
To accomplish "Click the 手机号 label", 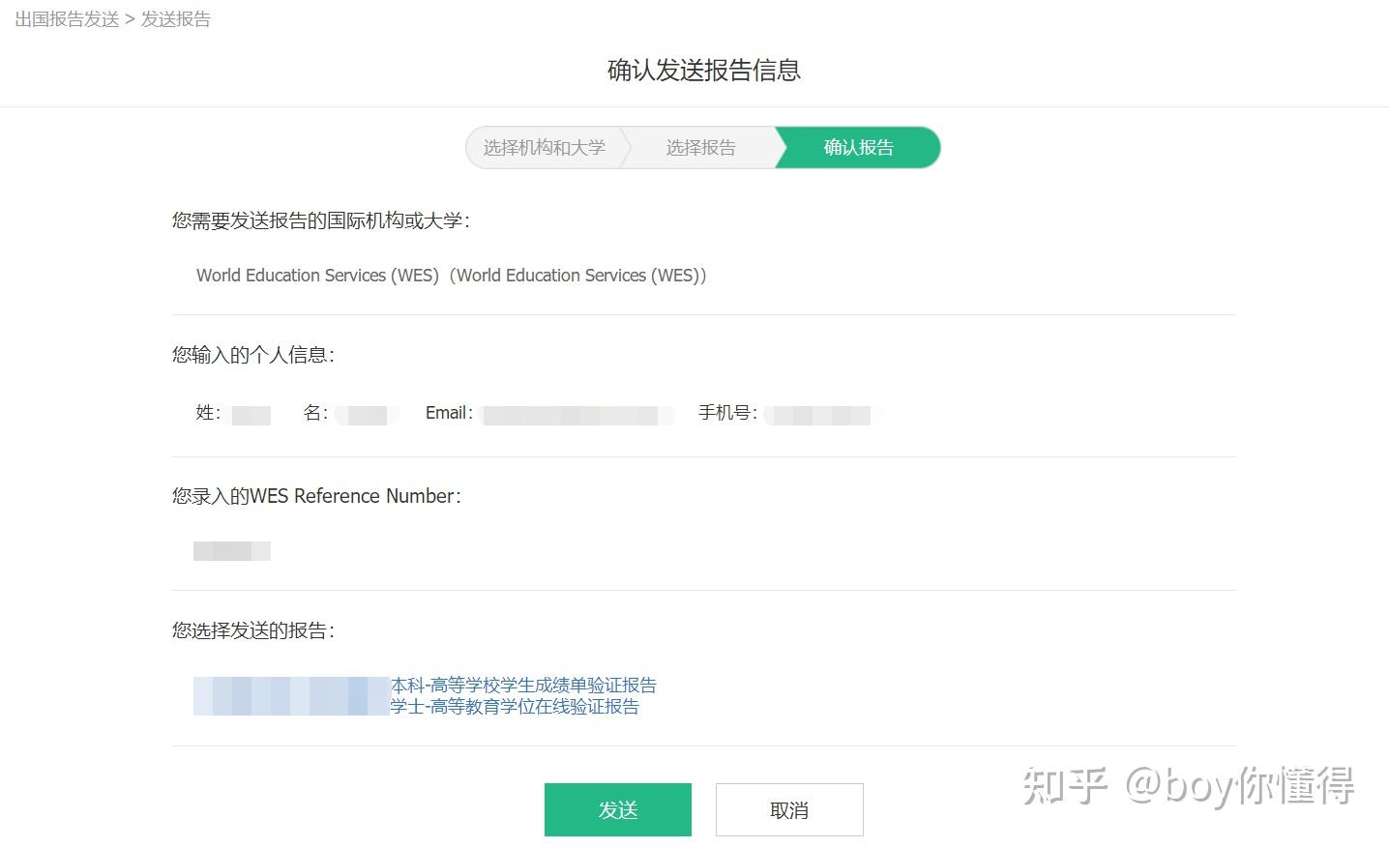I will [x=727, y=413].
